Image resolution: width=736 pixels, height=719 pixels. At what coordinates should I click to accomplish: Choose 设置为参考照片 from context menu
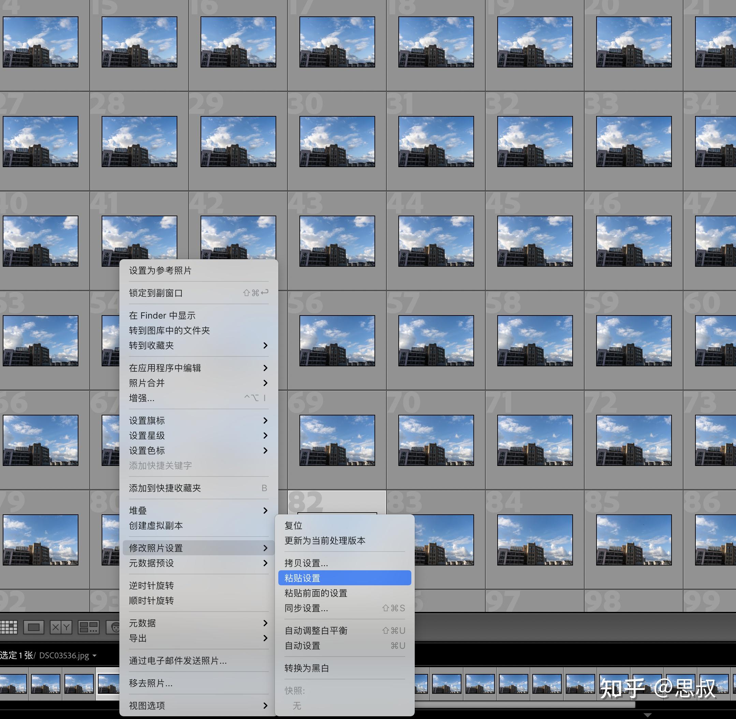click(198, 270)
